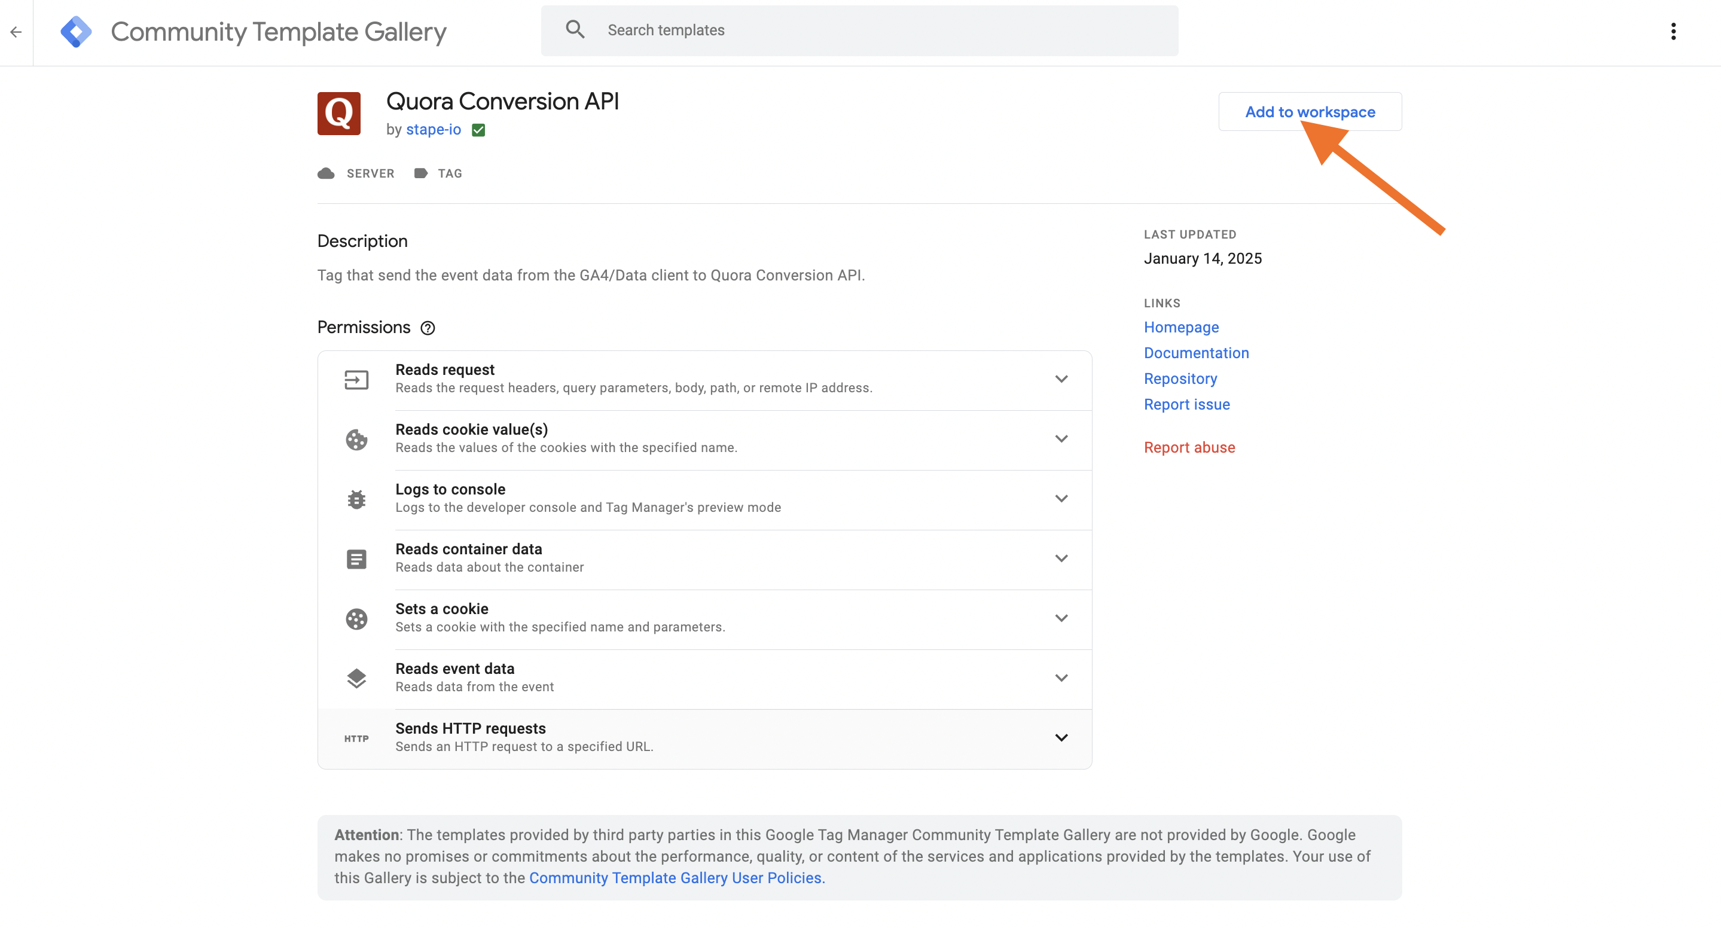
Task: Click the Google Tag Manager logo
Action: coord(75,32)
